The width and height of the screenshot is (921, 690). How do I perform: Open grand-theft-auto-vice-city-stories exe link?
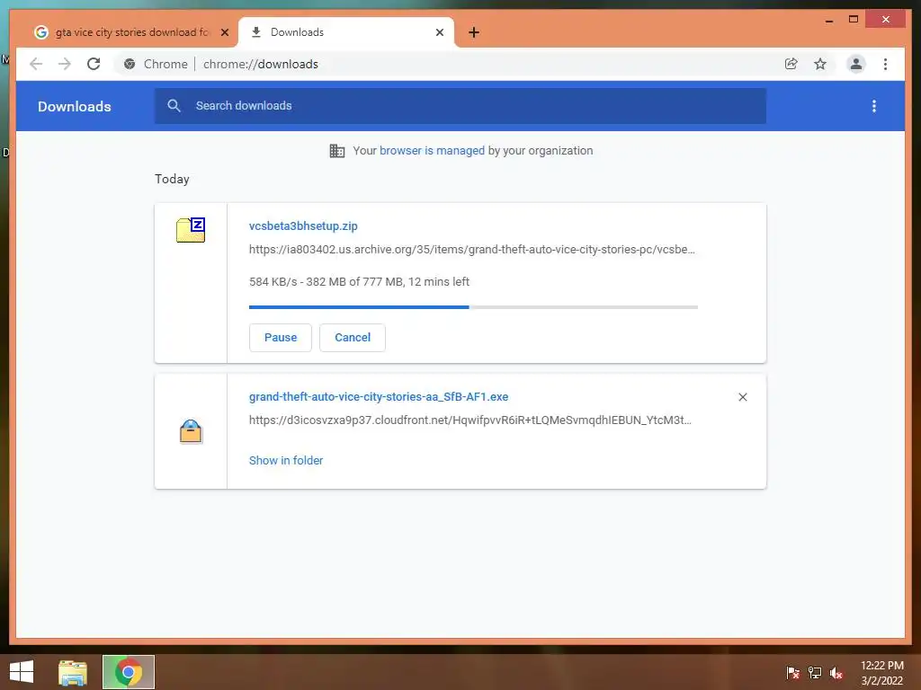(x=379, y=396)
